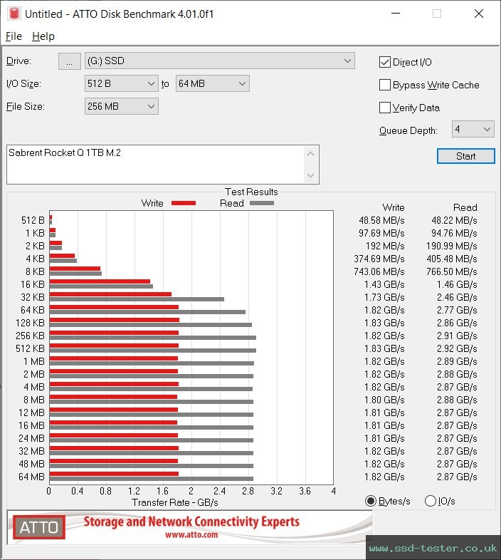Click the Start benchmark button
This screenshot has width=501, height=560.
tap(465, 156)
